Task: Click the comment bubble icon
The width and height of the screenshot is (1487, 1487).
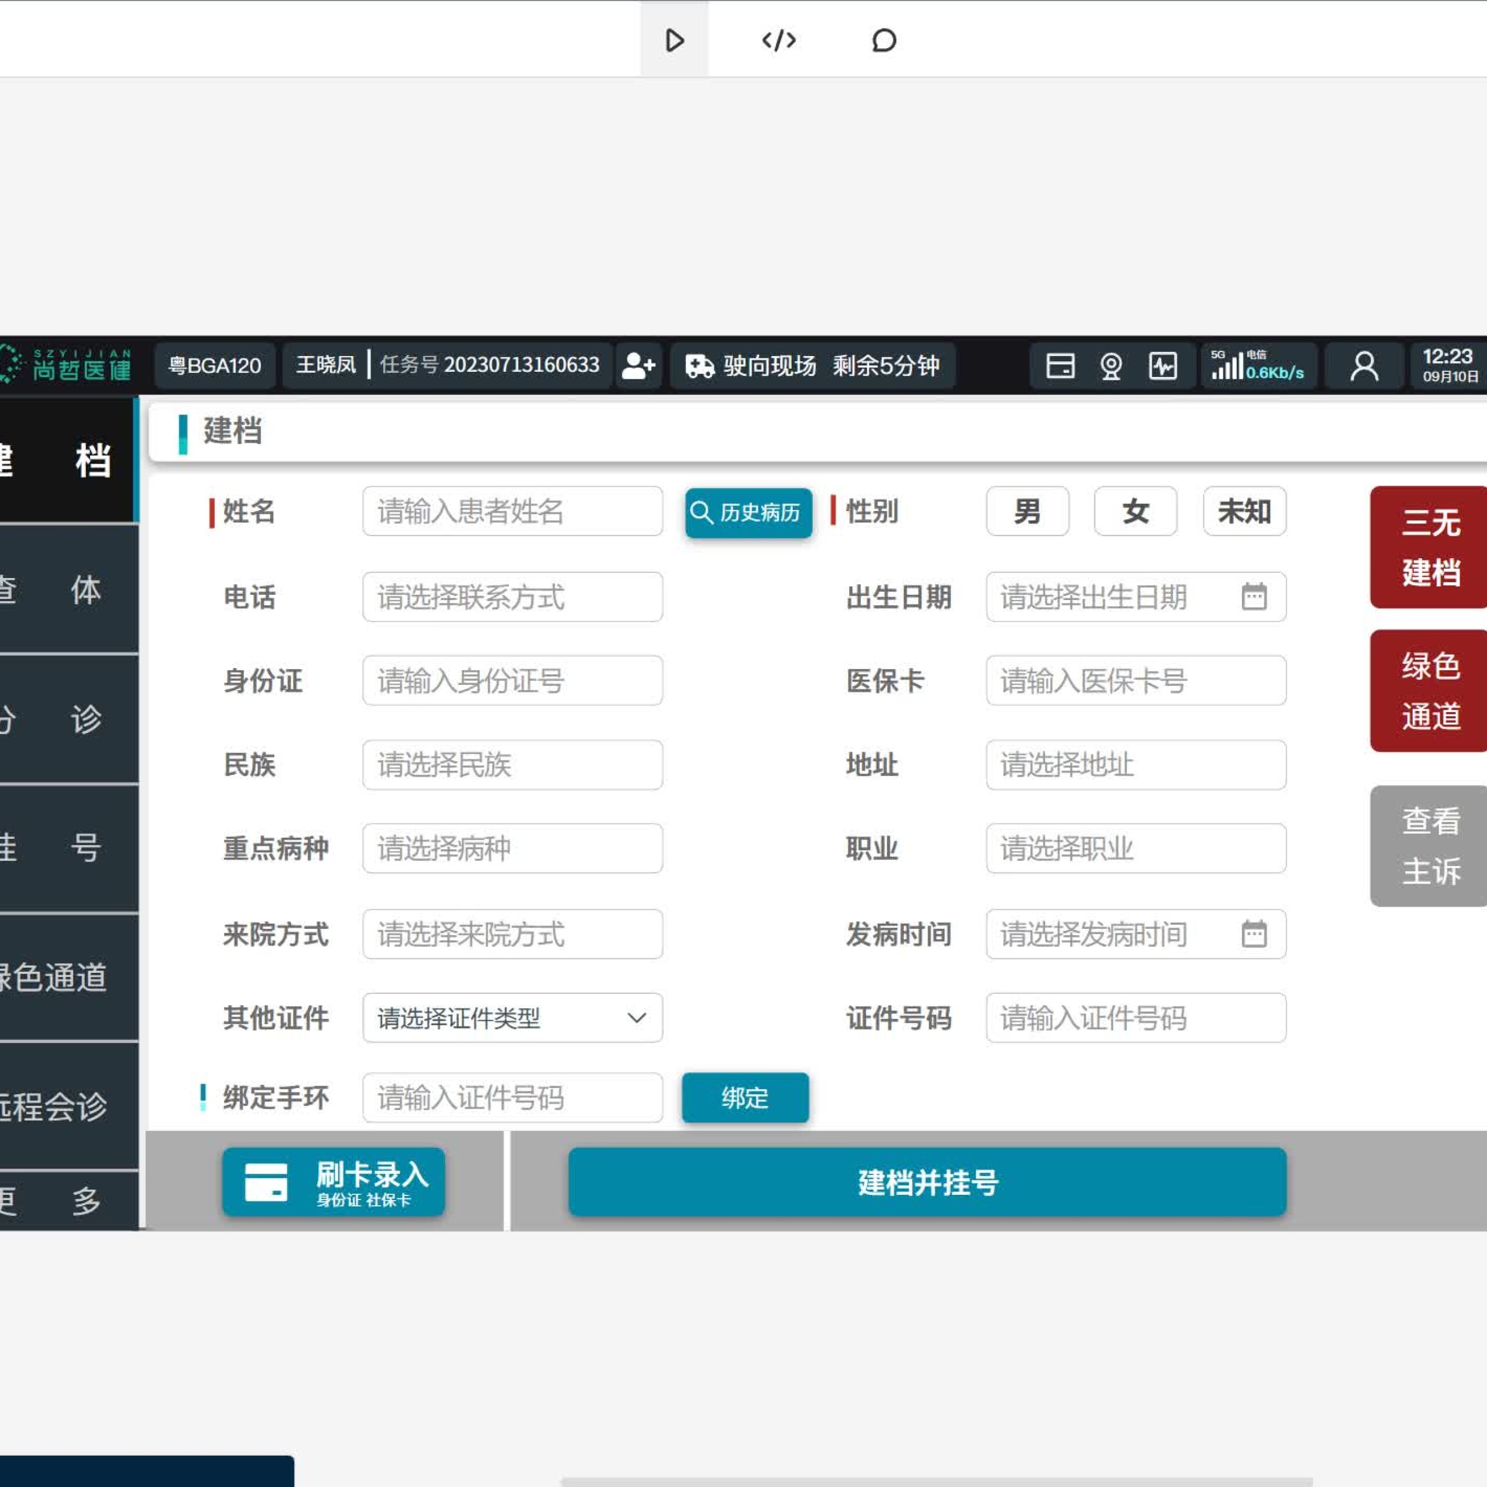Action: pyautogui.click(x=883, y=40)
